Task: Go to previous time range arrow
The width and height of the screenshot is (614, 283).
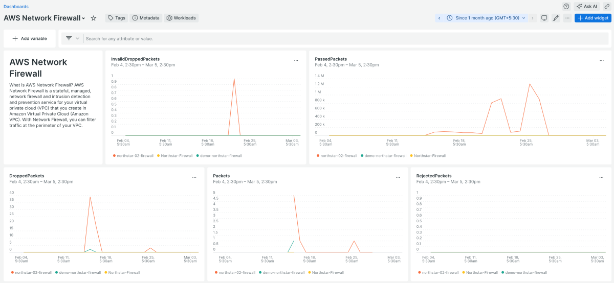Action: 439,18
